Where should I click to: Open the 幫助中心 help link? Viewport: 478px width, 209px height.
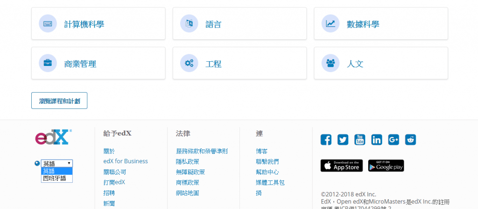click(267, 172)
